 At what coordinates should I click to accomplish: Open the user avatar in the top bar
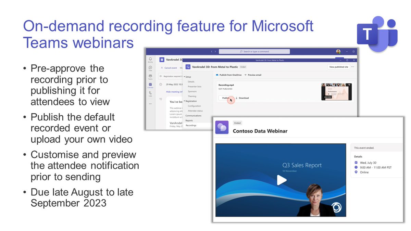(x=339, y=51)
